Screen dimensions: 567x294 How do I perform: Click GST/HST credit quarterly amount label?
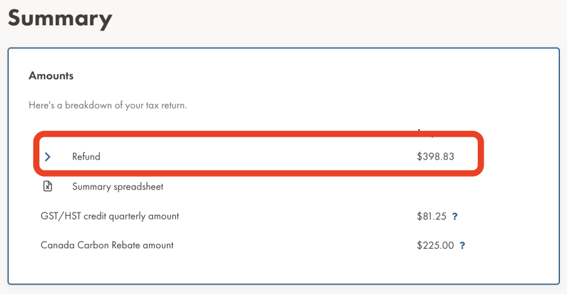[110, 217]
